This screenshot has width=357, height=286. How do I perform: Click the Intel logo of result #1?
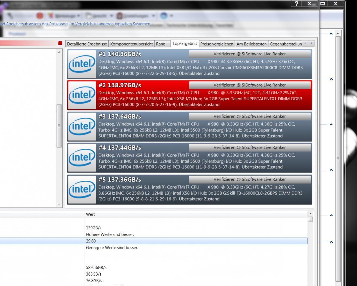tap(82, 64)
